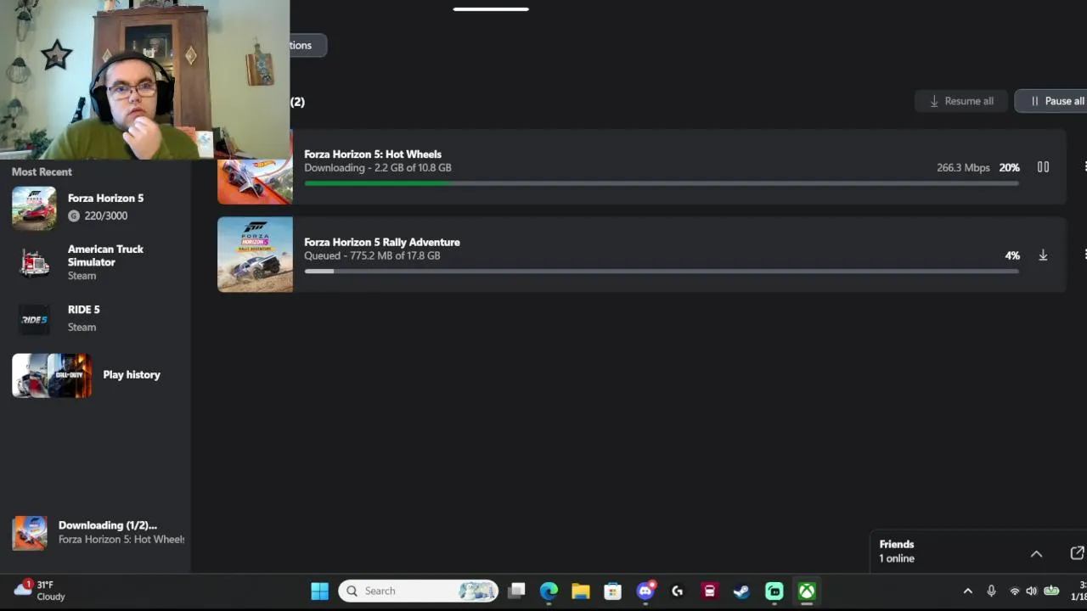Click the microphone tray icon
This screenshot has width=1087, height=611.
tap(991, 591)
